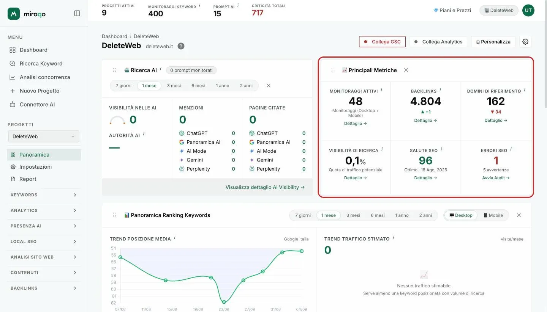Expand the LOCAL SEO section
This screenshot has width=547, height=312.
tap(44, 241)
